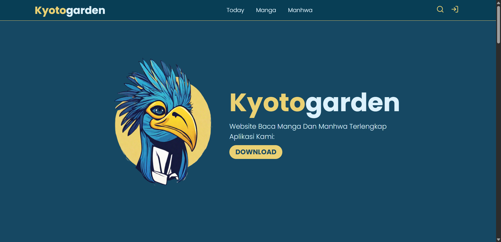Viewport: 501px width, 242px height.
Task: Open the Manga section
Action: coord(266,10)
